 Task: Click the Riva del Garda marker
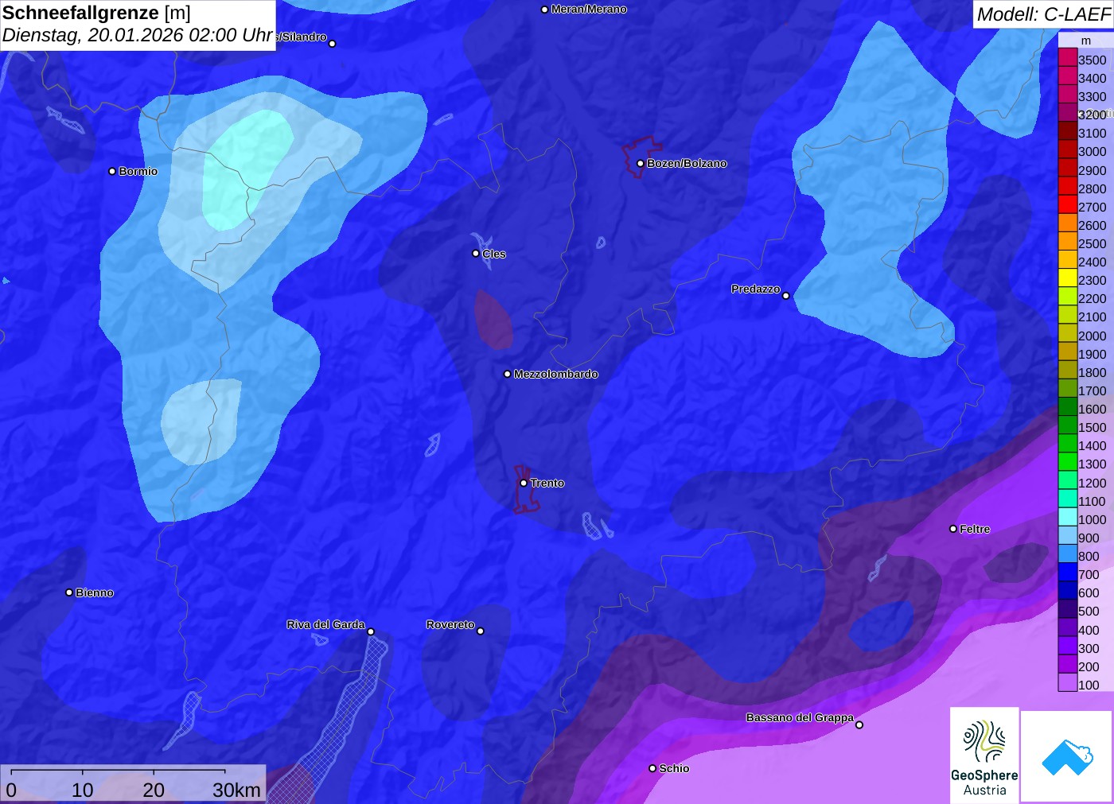[371, 632]
